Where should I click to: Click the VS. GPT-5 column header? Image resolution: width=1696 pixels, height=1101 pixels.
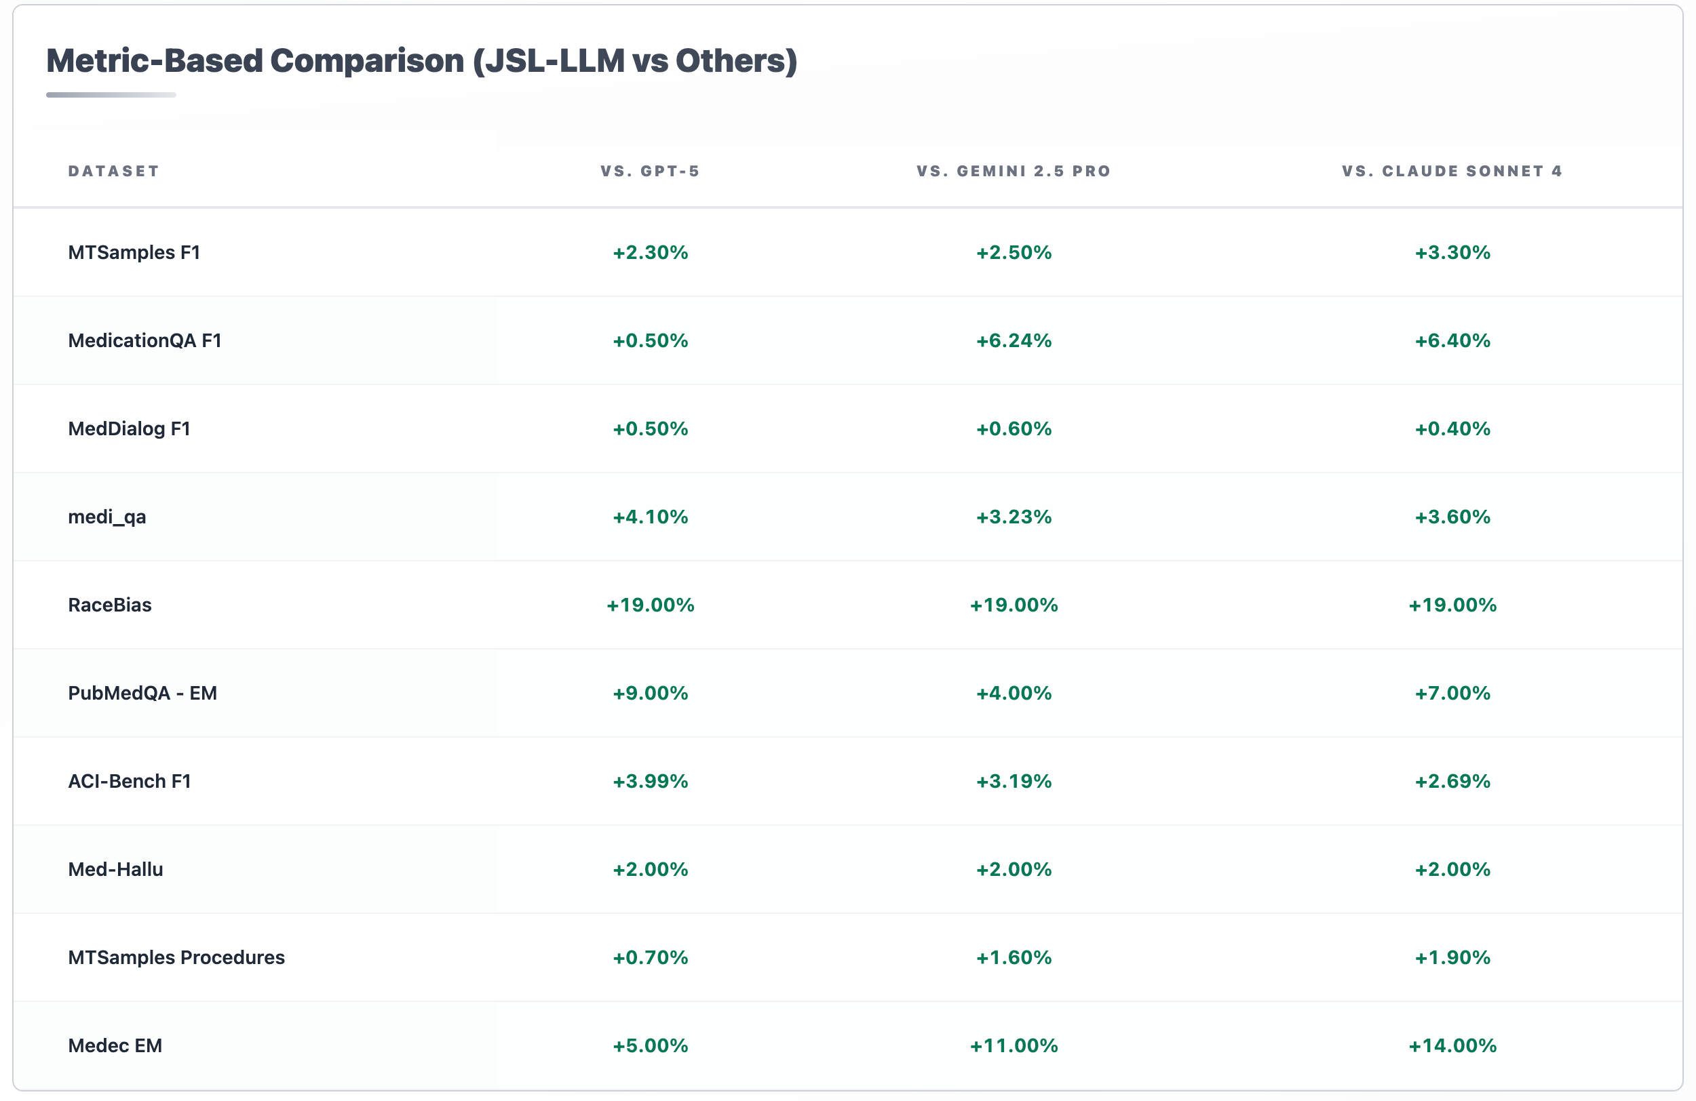(x=649, y=170)
